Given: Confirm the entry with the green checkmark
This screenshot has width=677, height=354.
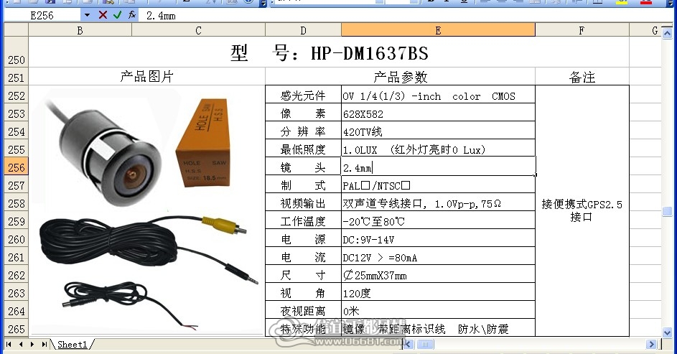Looking at the screenshot, I should click(118, 16).
